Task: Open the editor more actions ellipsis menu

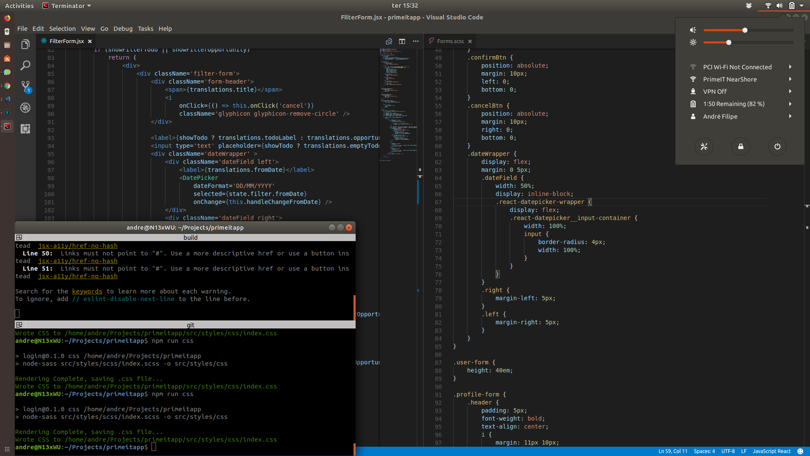Action: coord(416,41)
